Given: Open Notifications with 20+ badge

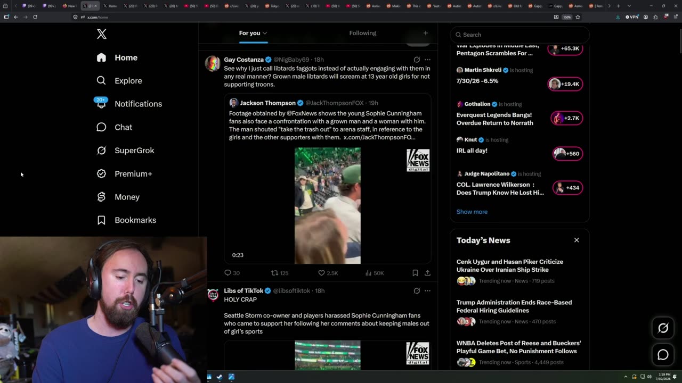Looking at the screenshot, I should [x=129, y=104].
